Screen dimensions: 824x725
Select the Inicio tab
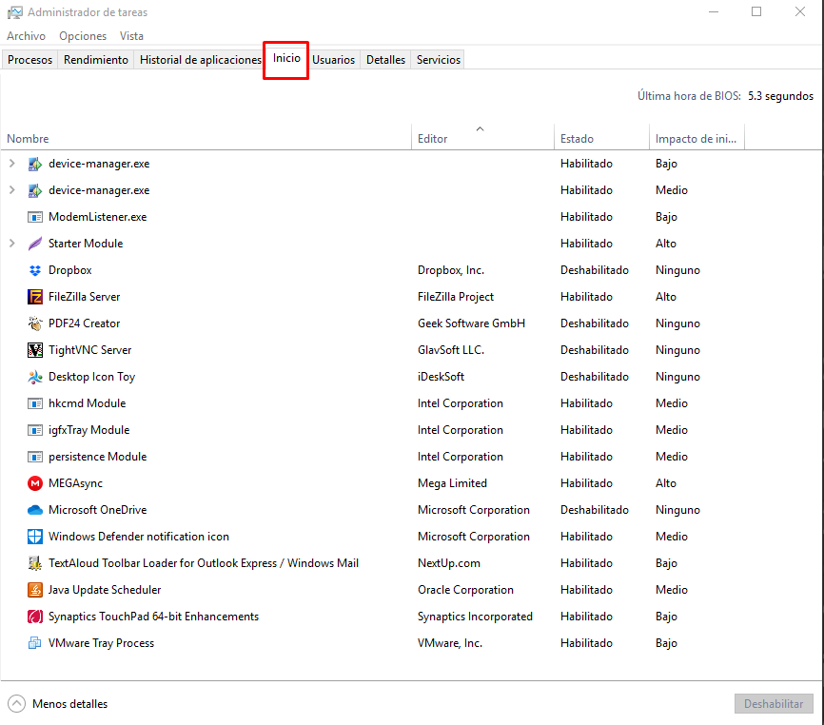click(286, 58)
